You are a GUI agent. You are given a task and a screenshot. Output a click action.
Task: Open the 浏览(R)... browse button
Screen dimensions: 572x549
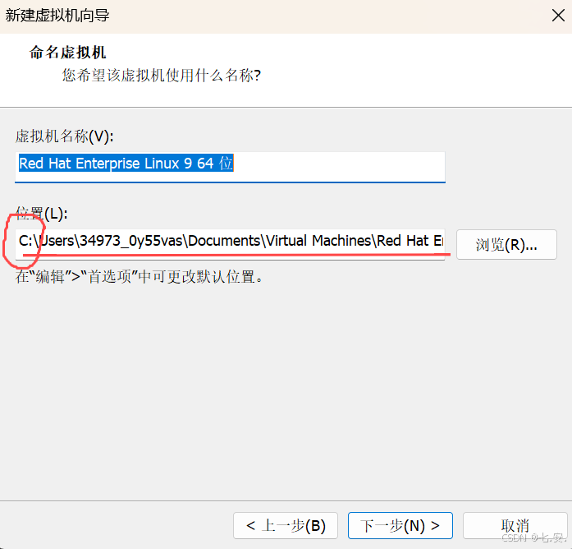(x=506, y=245)
